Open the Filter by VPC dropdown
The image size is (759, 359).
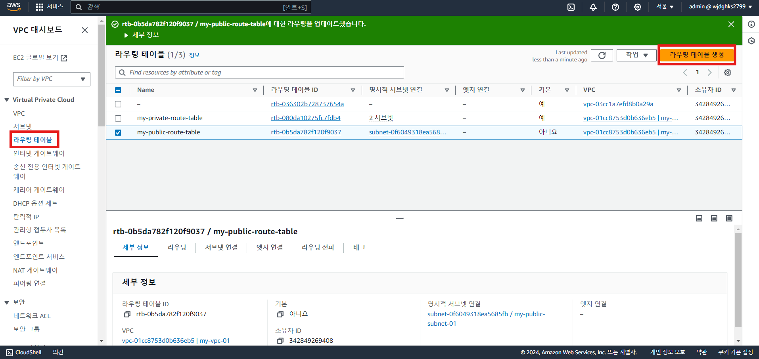52,79
